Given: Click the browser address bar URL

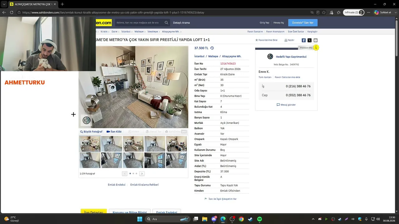Looking at the screenshot, I should [x=113, y=12].
